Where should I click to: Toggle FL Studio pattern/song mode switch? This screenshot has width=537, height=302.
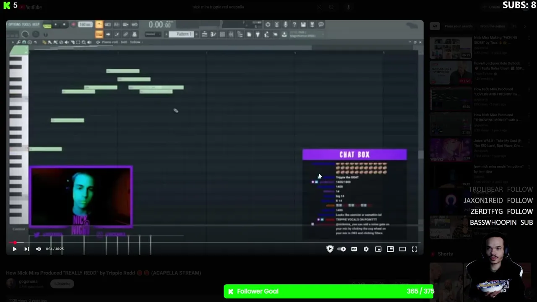pyautogui.click(x=47, y=25)
